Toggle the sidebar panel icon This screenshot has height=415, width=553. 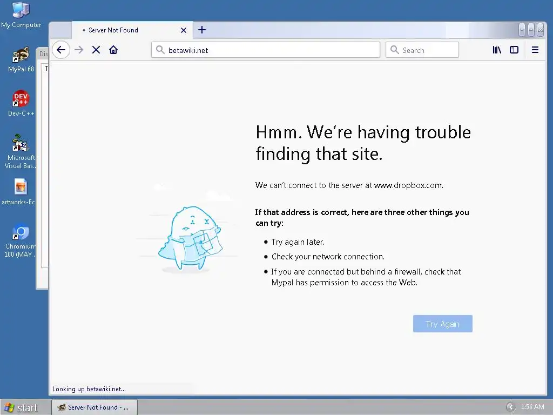514,50
